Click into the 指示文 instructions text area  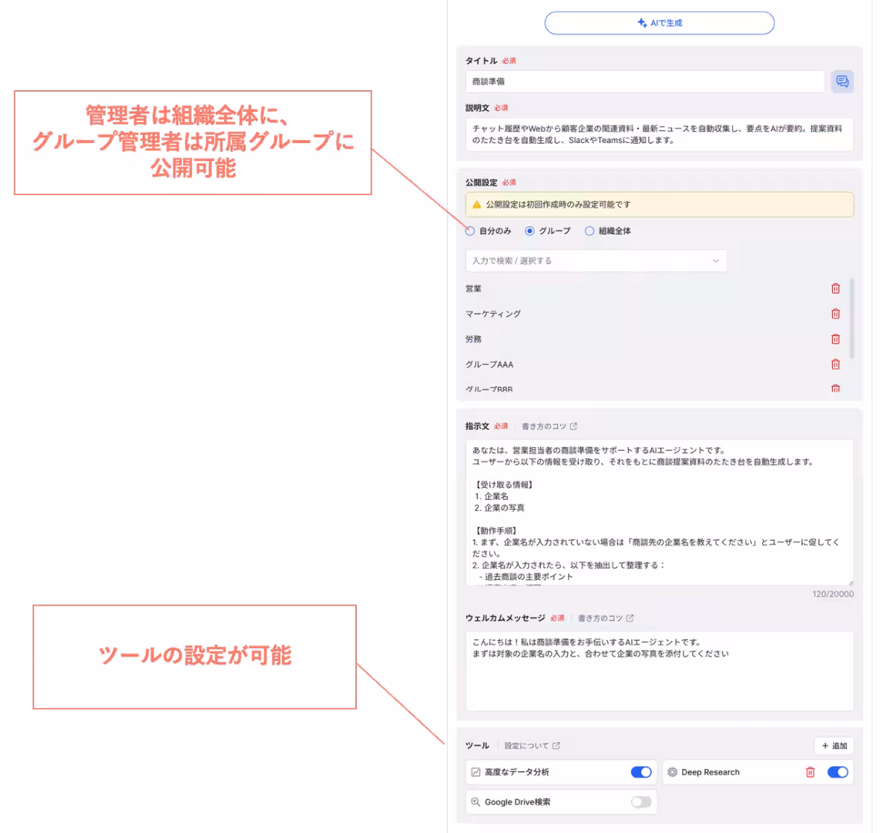coord(659,512)
